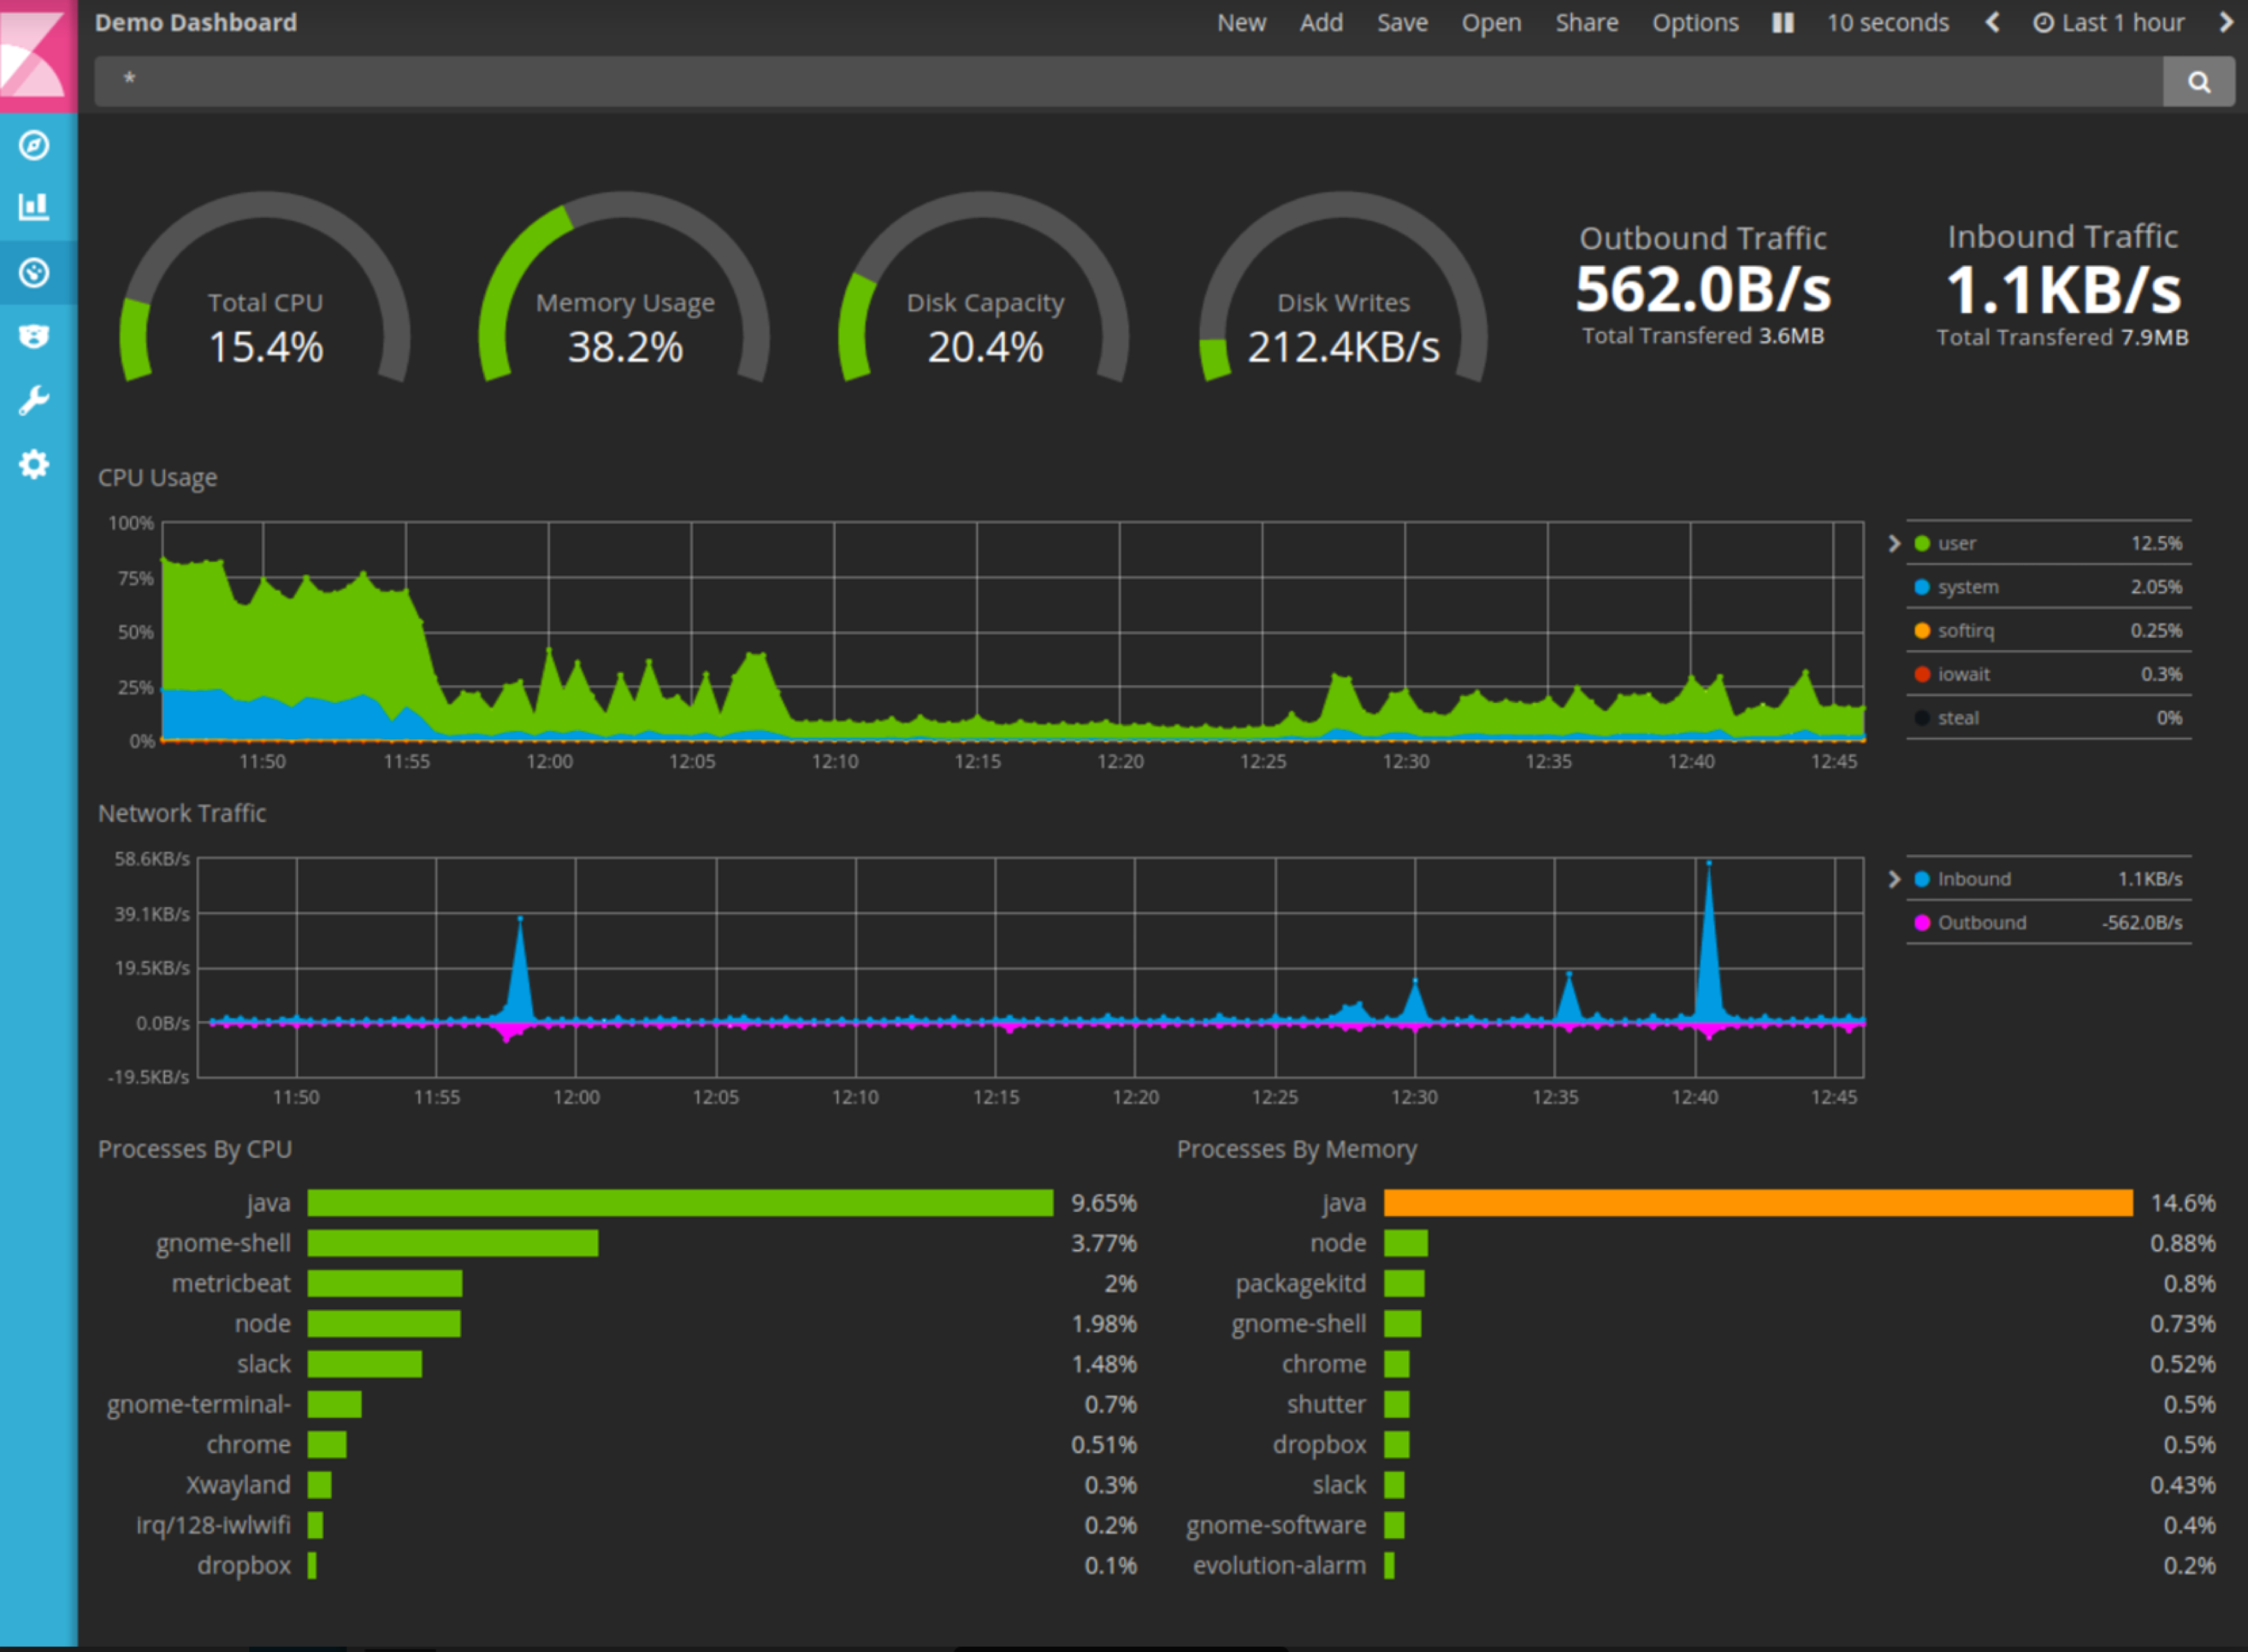Expand the Network Traffic legend chevron

(1895, 879)
